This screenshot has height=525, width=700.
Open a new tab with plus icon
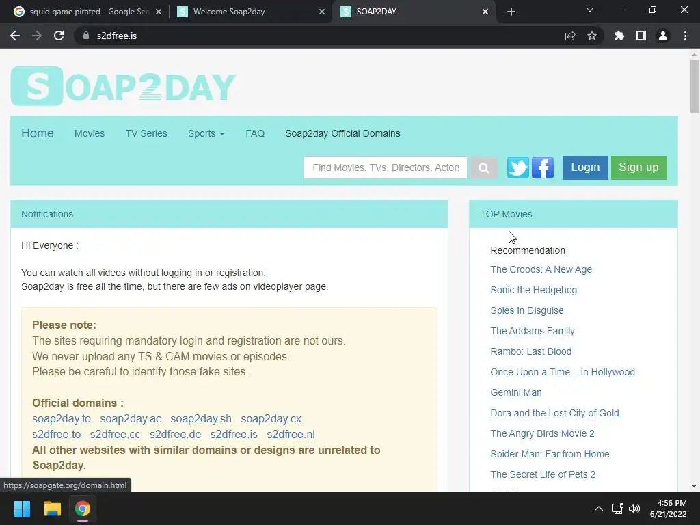pyautogui.click(x=511, y=12)
